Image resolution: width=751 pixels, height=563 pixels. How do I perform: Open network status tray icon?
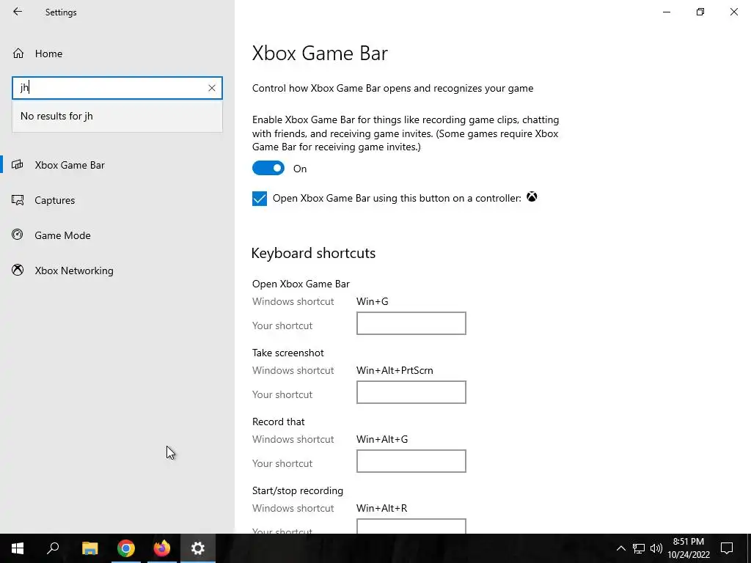[x=639, y=548]
